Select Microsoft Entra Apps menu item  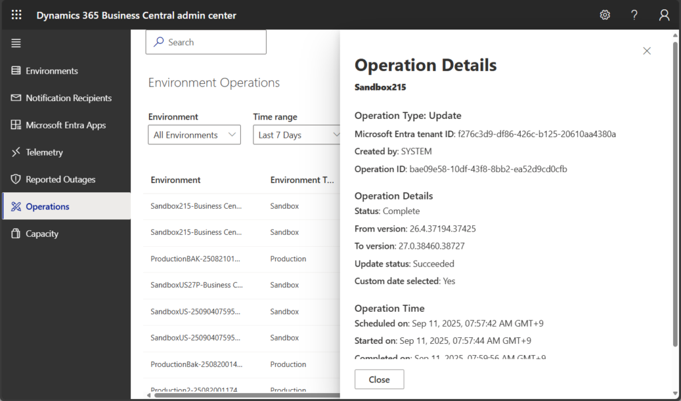point(65,125)
